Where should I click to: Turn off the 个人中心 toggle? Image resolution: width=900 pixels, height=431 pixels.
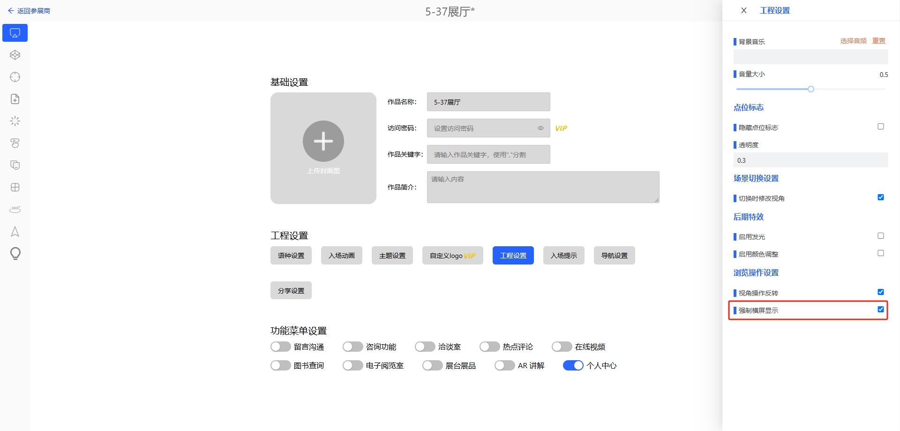point(573,365)
